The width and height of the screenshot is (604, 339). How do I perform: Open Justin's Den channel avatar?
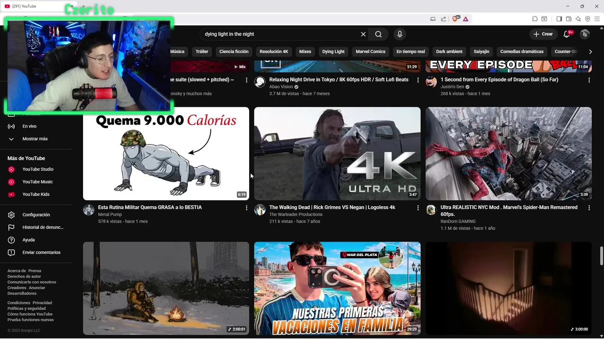click(431, 82)
